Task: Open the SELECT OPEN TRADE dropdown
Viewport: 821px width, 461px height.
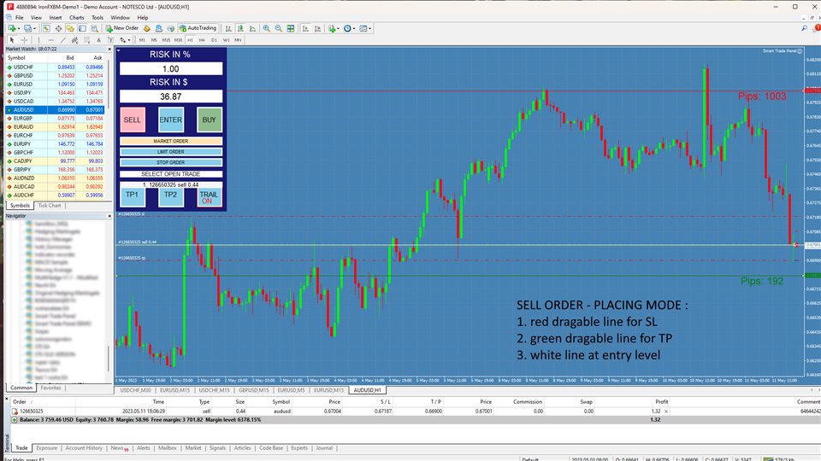Action: [x=171, y=174]
